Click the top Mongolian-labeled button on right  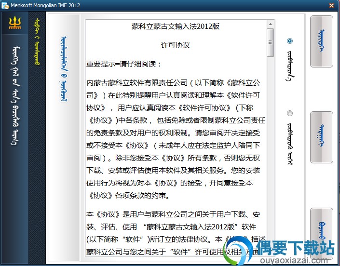pyautogui.click(x=322, y=41)
